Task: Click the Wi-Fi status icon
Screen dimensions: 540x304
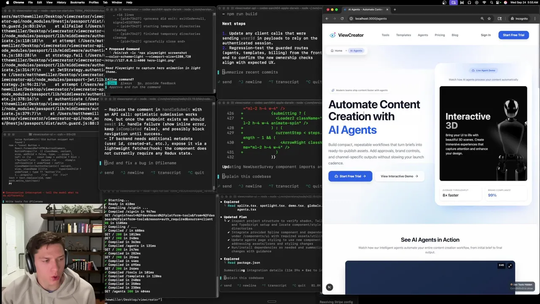Action: pyautogui.click(x=484, y=3)
